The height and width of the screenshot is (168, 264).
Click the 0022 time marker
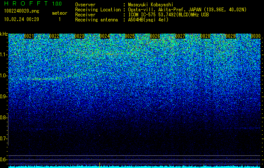(x=54, y=36)
